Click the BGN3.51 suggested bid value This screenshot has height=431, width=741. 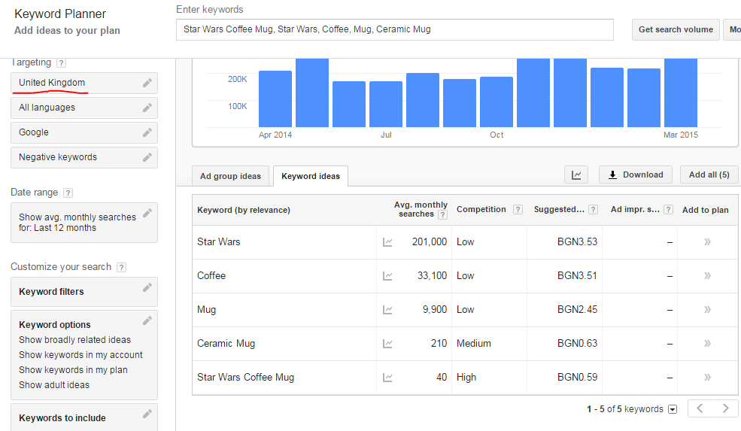click(577, 276)
